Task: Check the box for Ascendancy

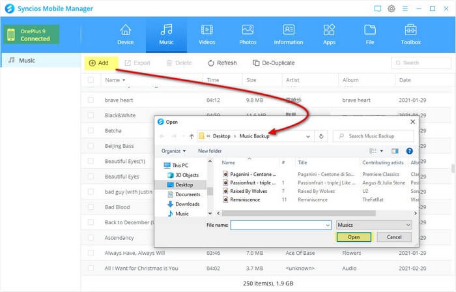Action: pyautogui.click(x=91, y=238)
